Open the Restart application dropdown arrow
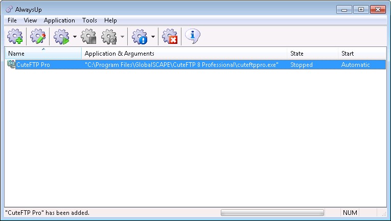Image resolution: width=391 pixels, height=221 pixels. pyautogui.click(x=122, y=37)
